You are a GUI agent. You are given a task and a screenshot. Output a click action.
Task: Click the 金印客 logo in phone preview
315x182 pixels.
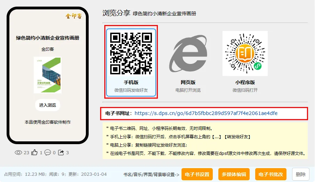(x=74, y=16)
